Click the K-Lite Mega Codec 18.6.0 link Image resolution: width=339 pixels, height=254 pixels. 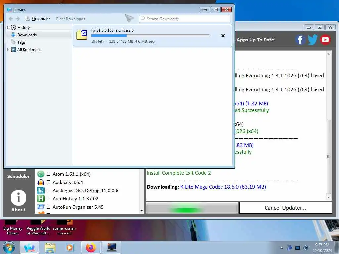pos(223,187)
